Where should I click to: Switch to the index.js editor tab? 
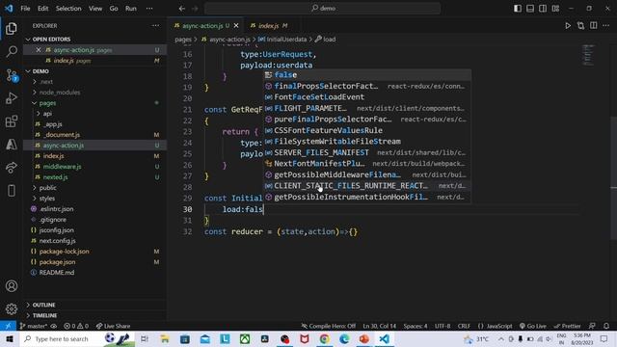pos(269,26)
